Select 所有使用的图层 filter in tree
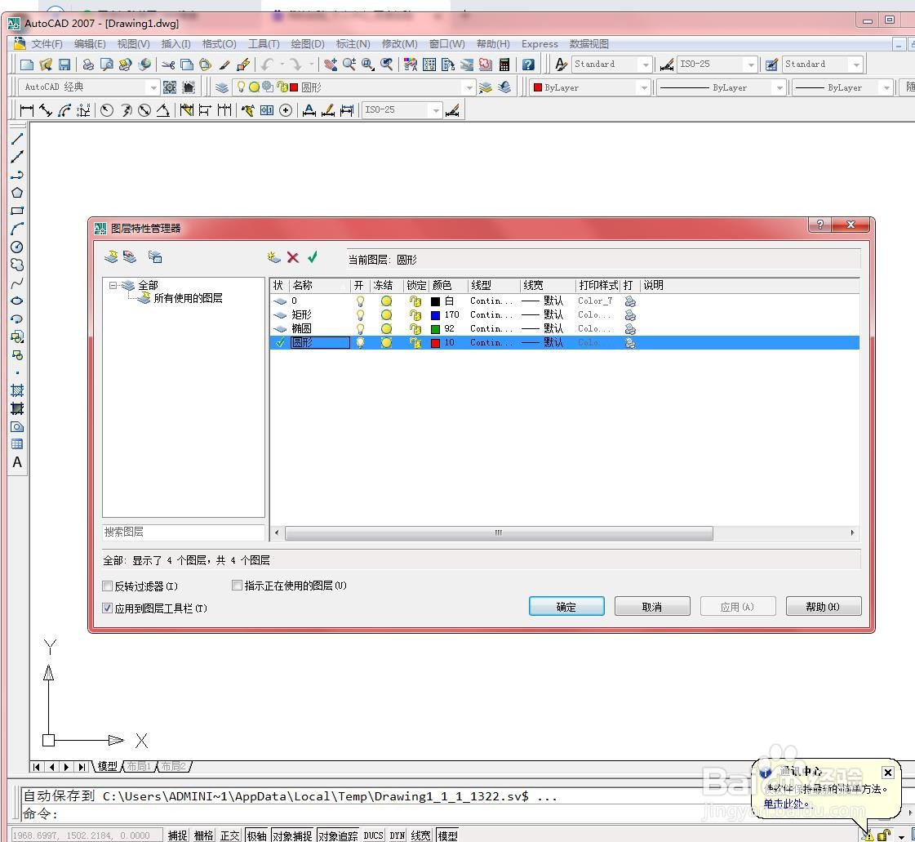The width and height of the screenshot is (915, 842). click(x=188, y=298)
